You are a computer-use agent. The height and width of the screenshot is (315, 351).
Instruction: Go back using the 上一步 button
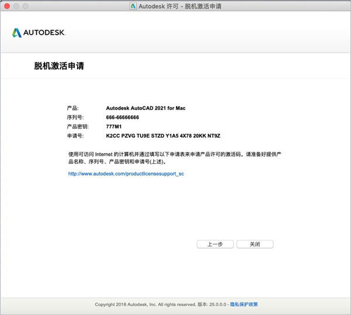tap(215, 244)
